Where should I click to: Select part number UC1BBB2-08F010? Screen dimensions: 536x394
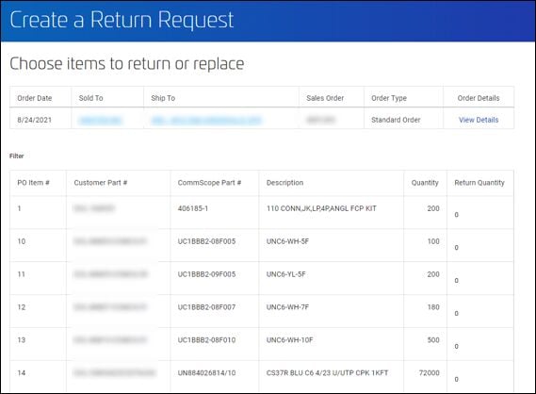(x=206, y=340)
